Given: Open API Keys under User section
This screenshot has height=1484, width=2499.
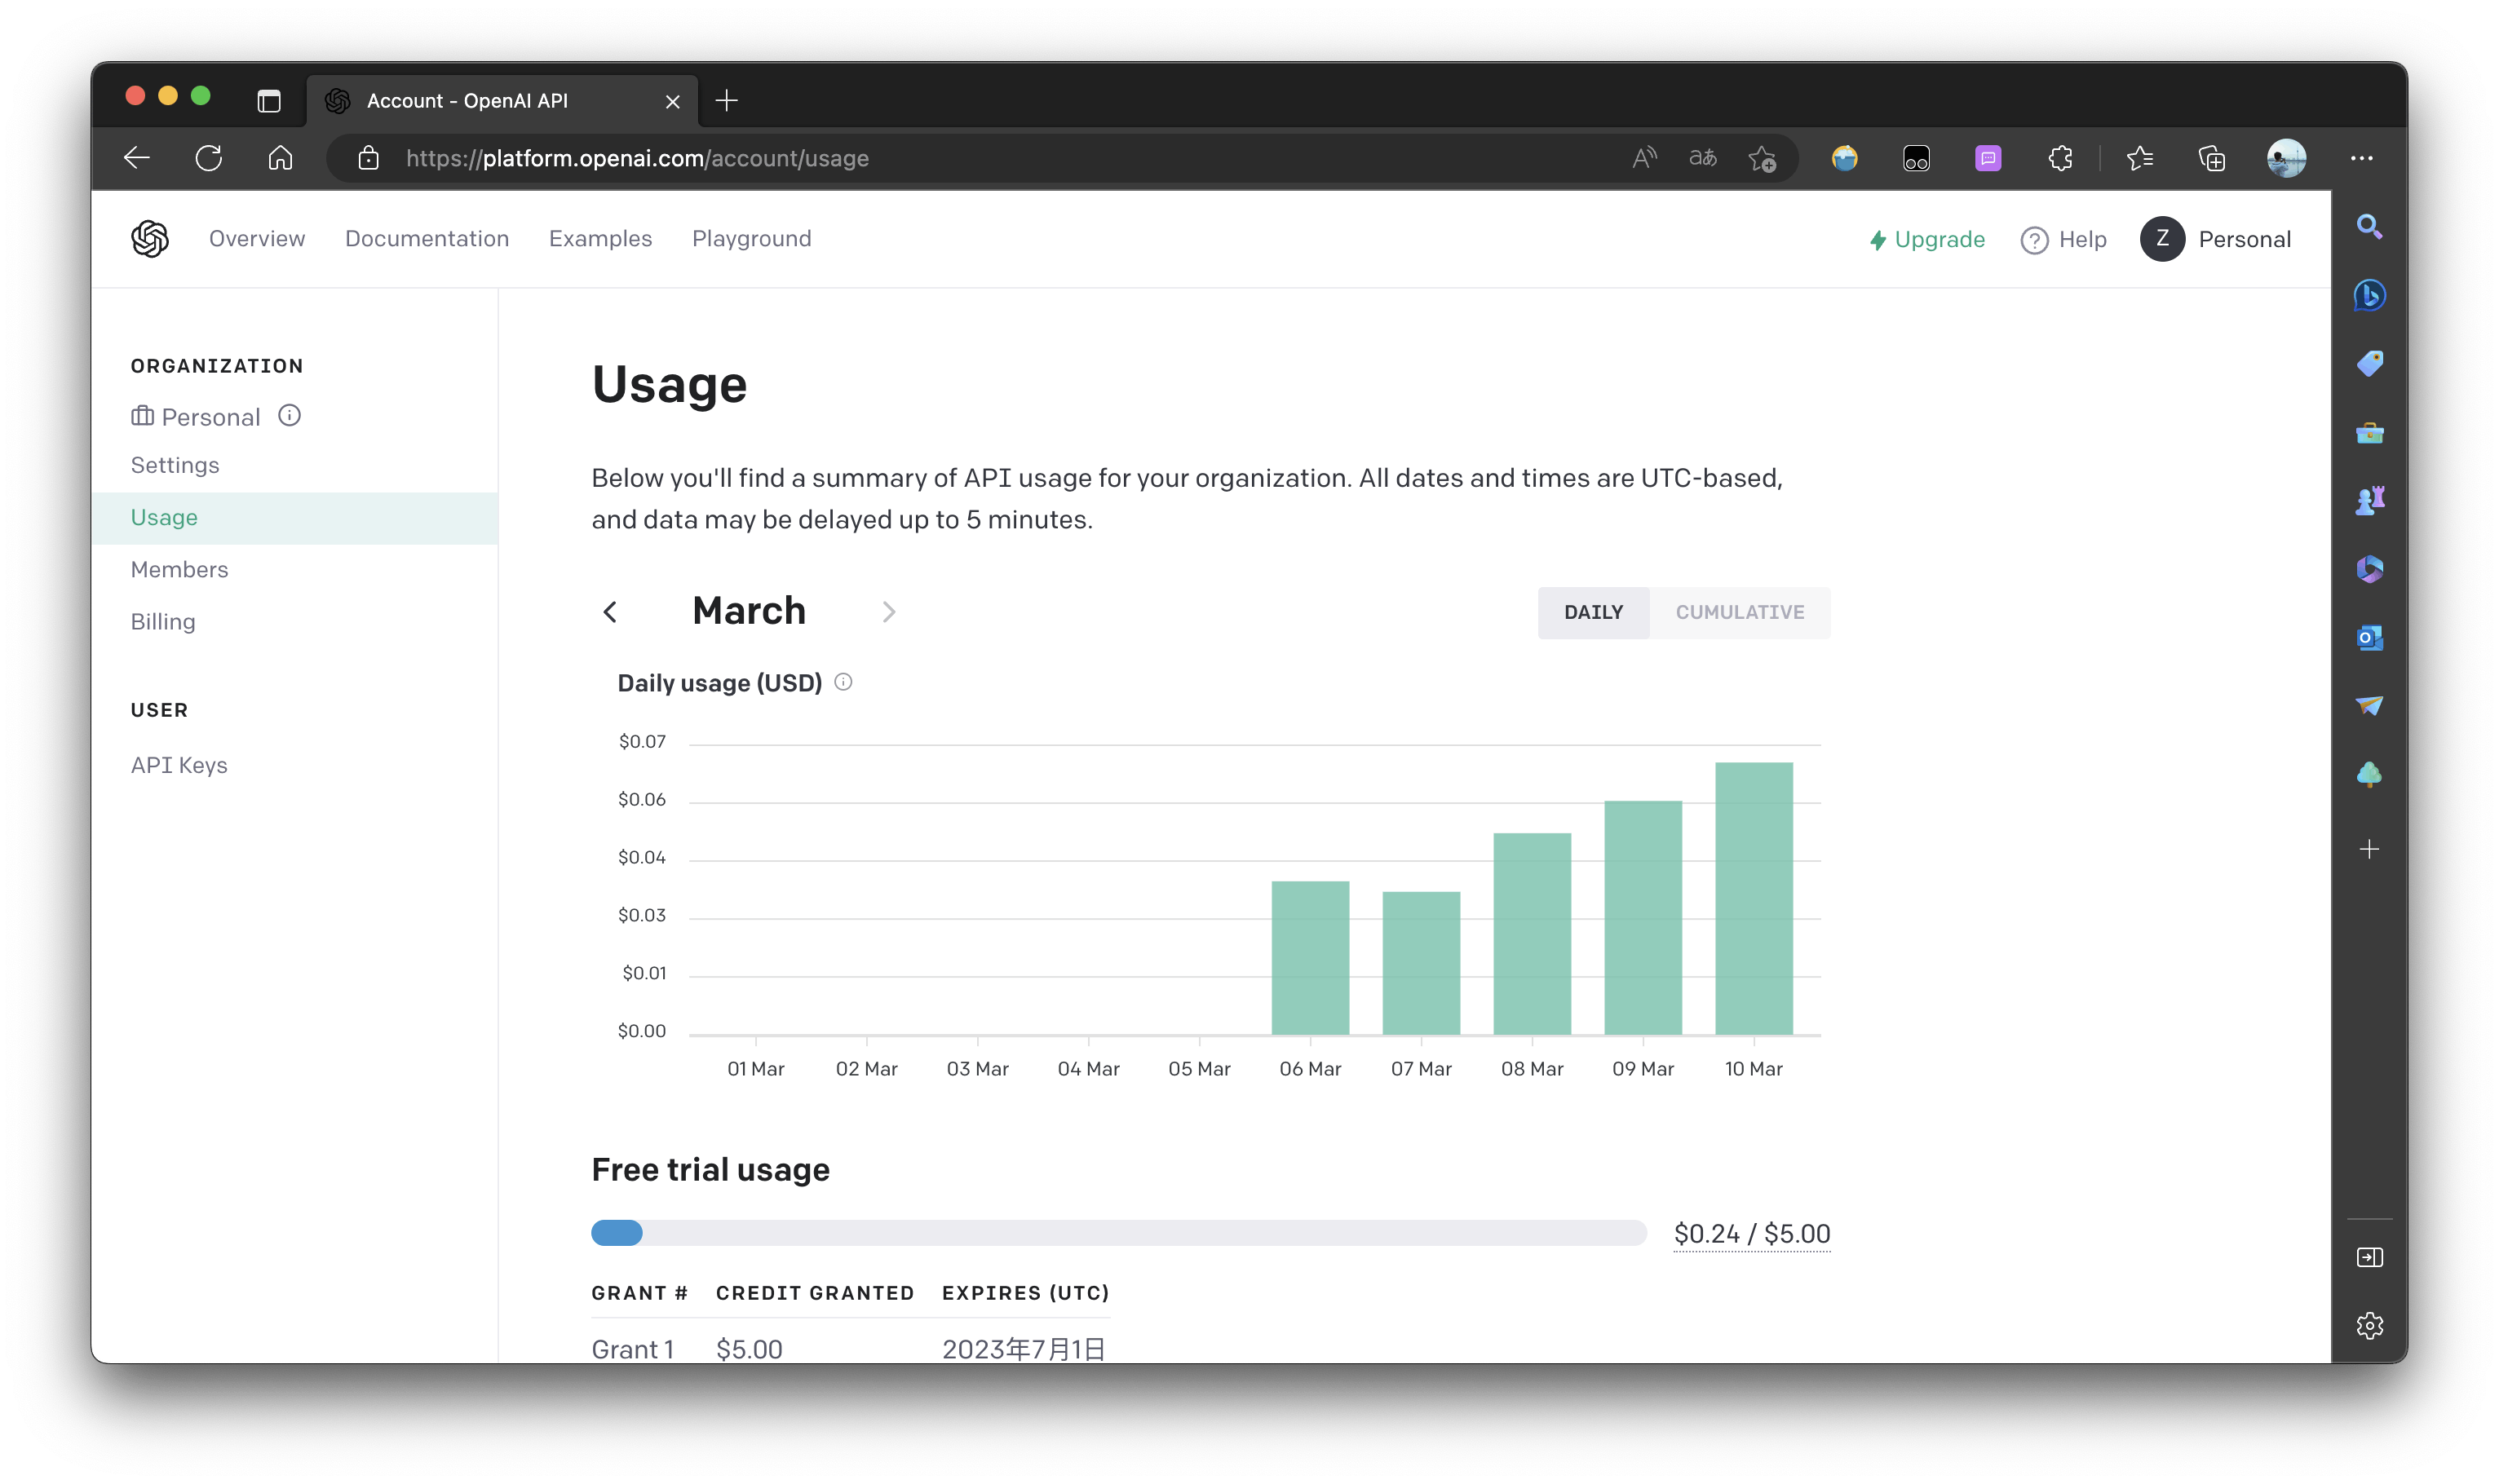Looking at the screenshot, I should 179,765.
